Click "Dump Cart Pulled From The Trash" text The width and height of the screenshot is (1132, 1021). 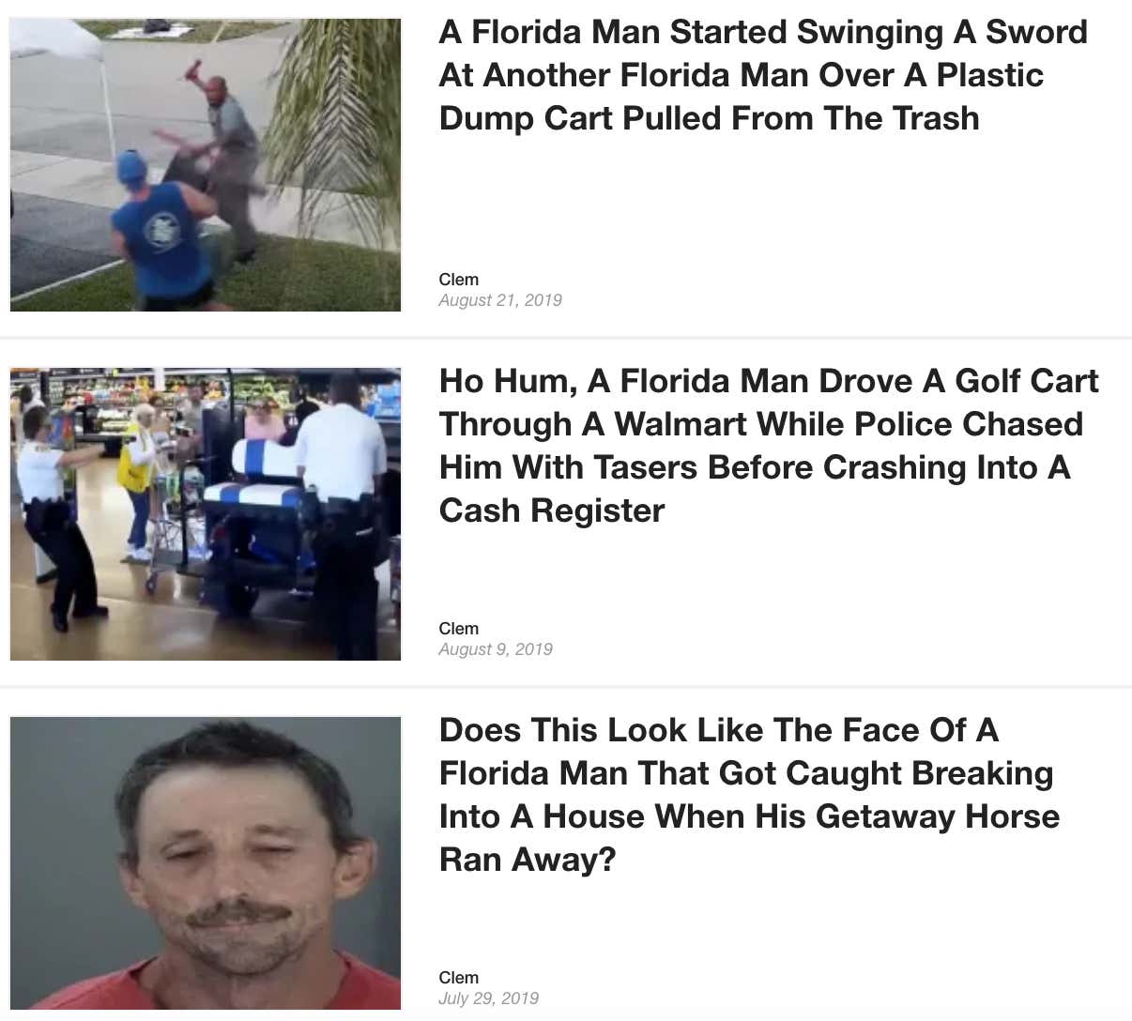[710, 118]
